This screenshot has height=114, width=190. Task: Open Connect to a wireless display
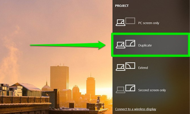[x=135, y=109]
